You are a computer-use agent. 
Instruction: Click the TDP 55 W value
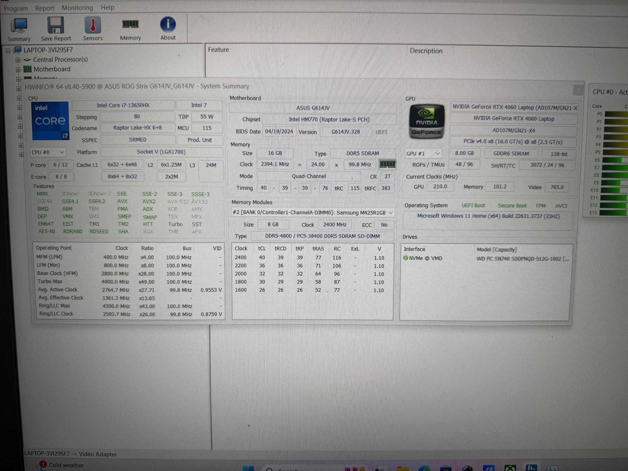[x=207, y=117]
